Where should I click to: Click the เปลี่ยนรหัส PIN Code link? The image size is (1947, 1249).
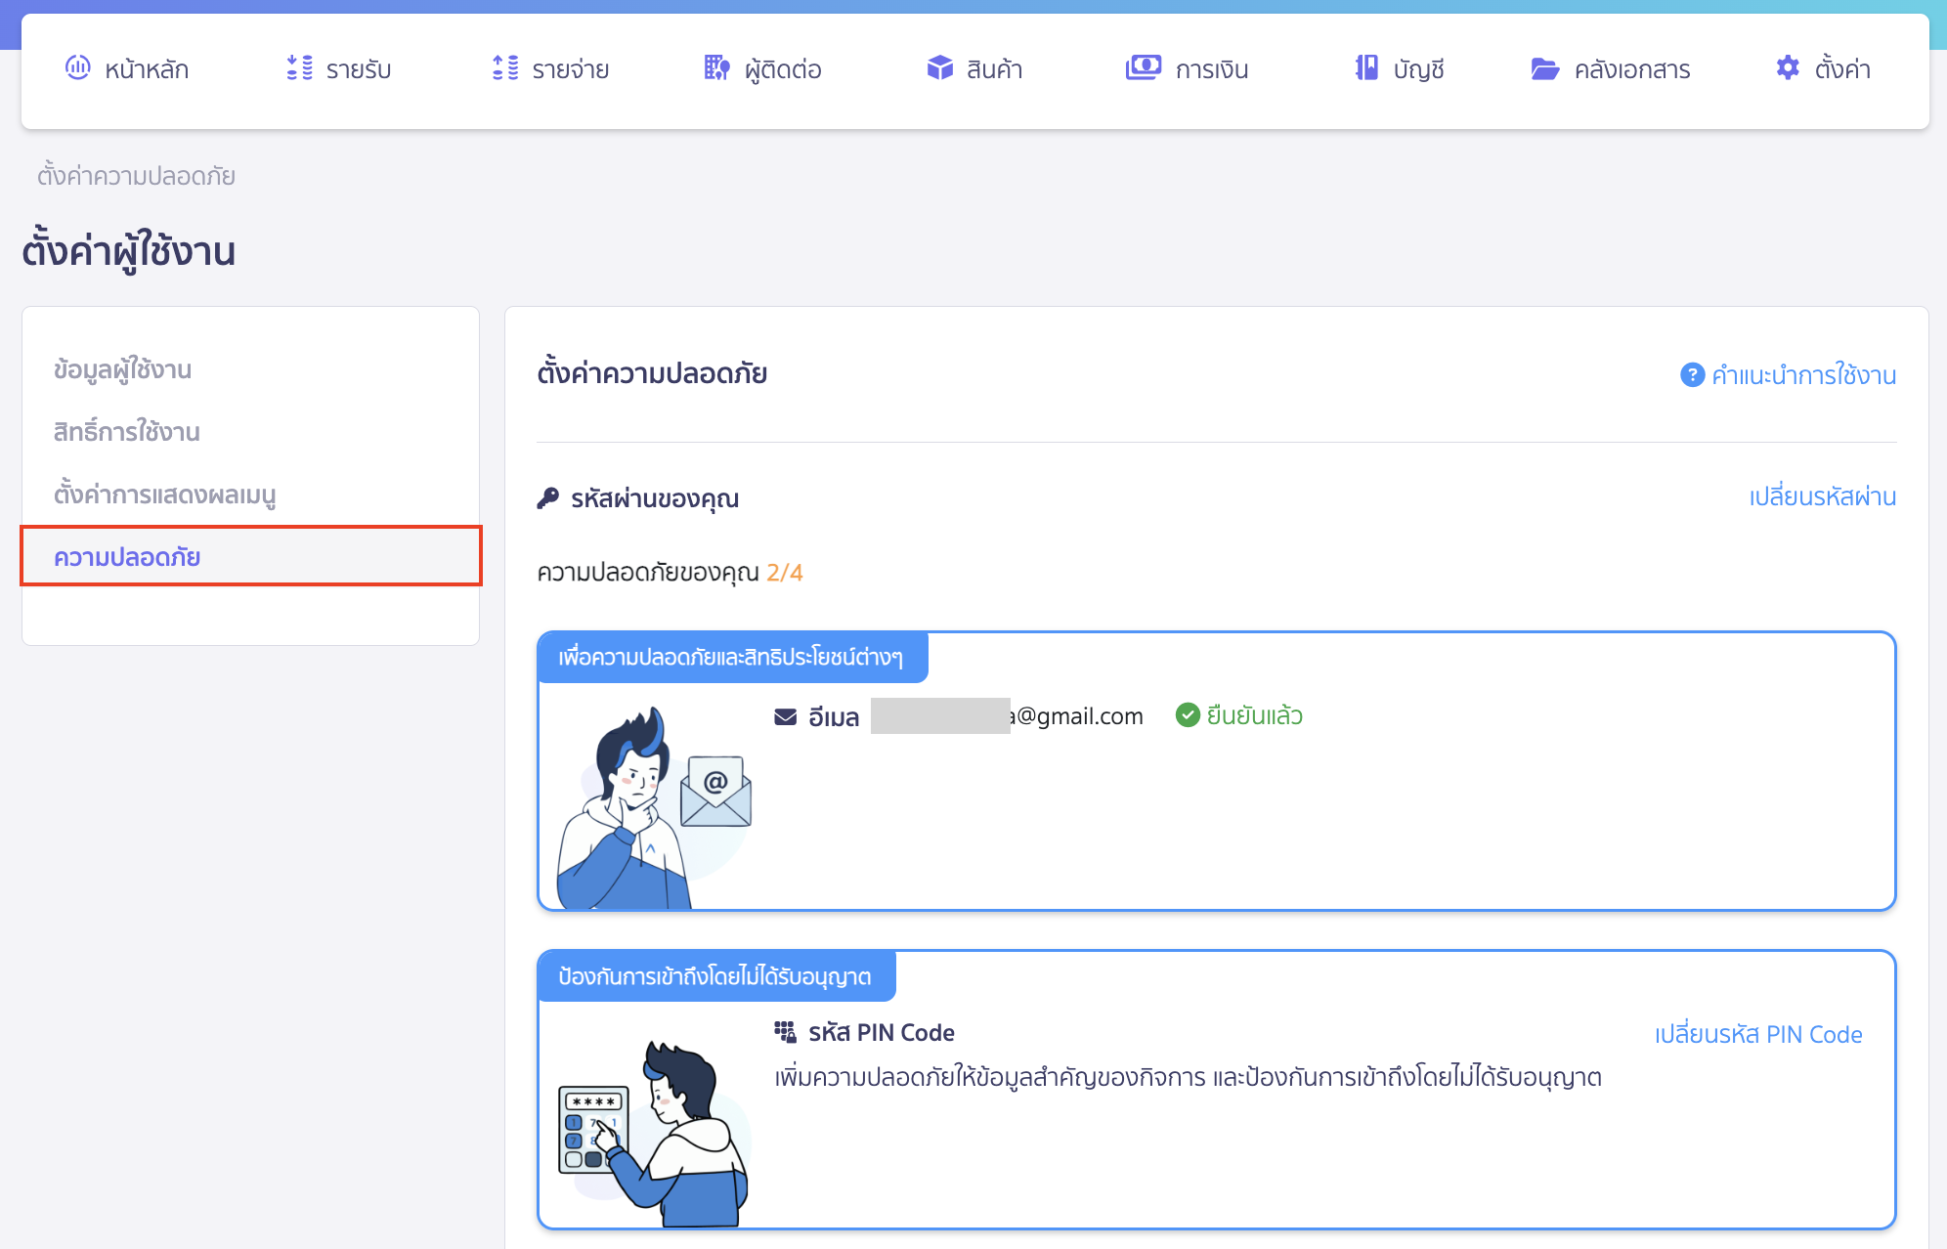[1756, 1034]
